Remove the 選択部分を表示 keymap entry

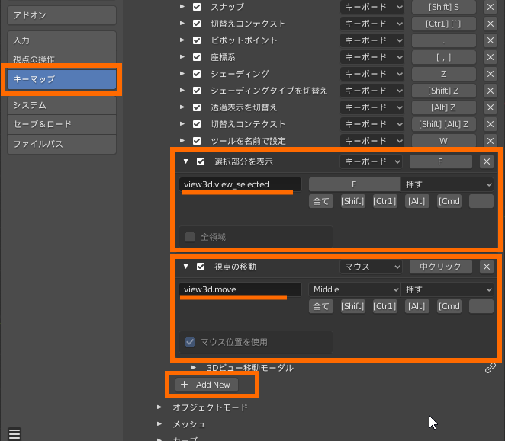click(487, 161)
